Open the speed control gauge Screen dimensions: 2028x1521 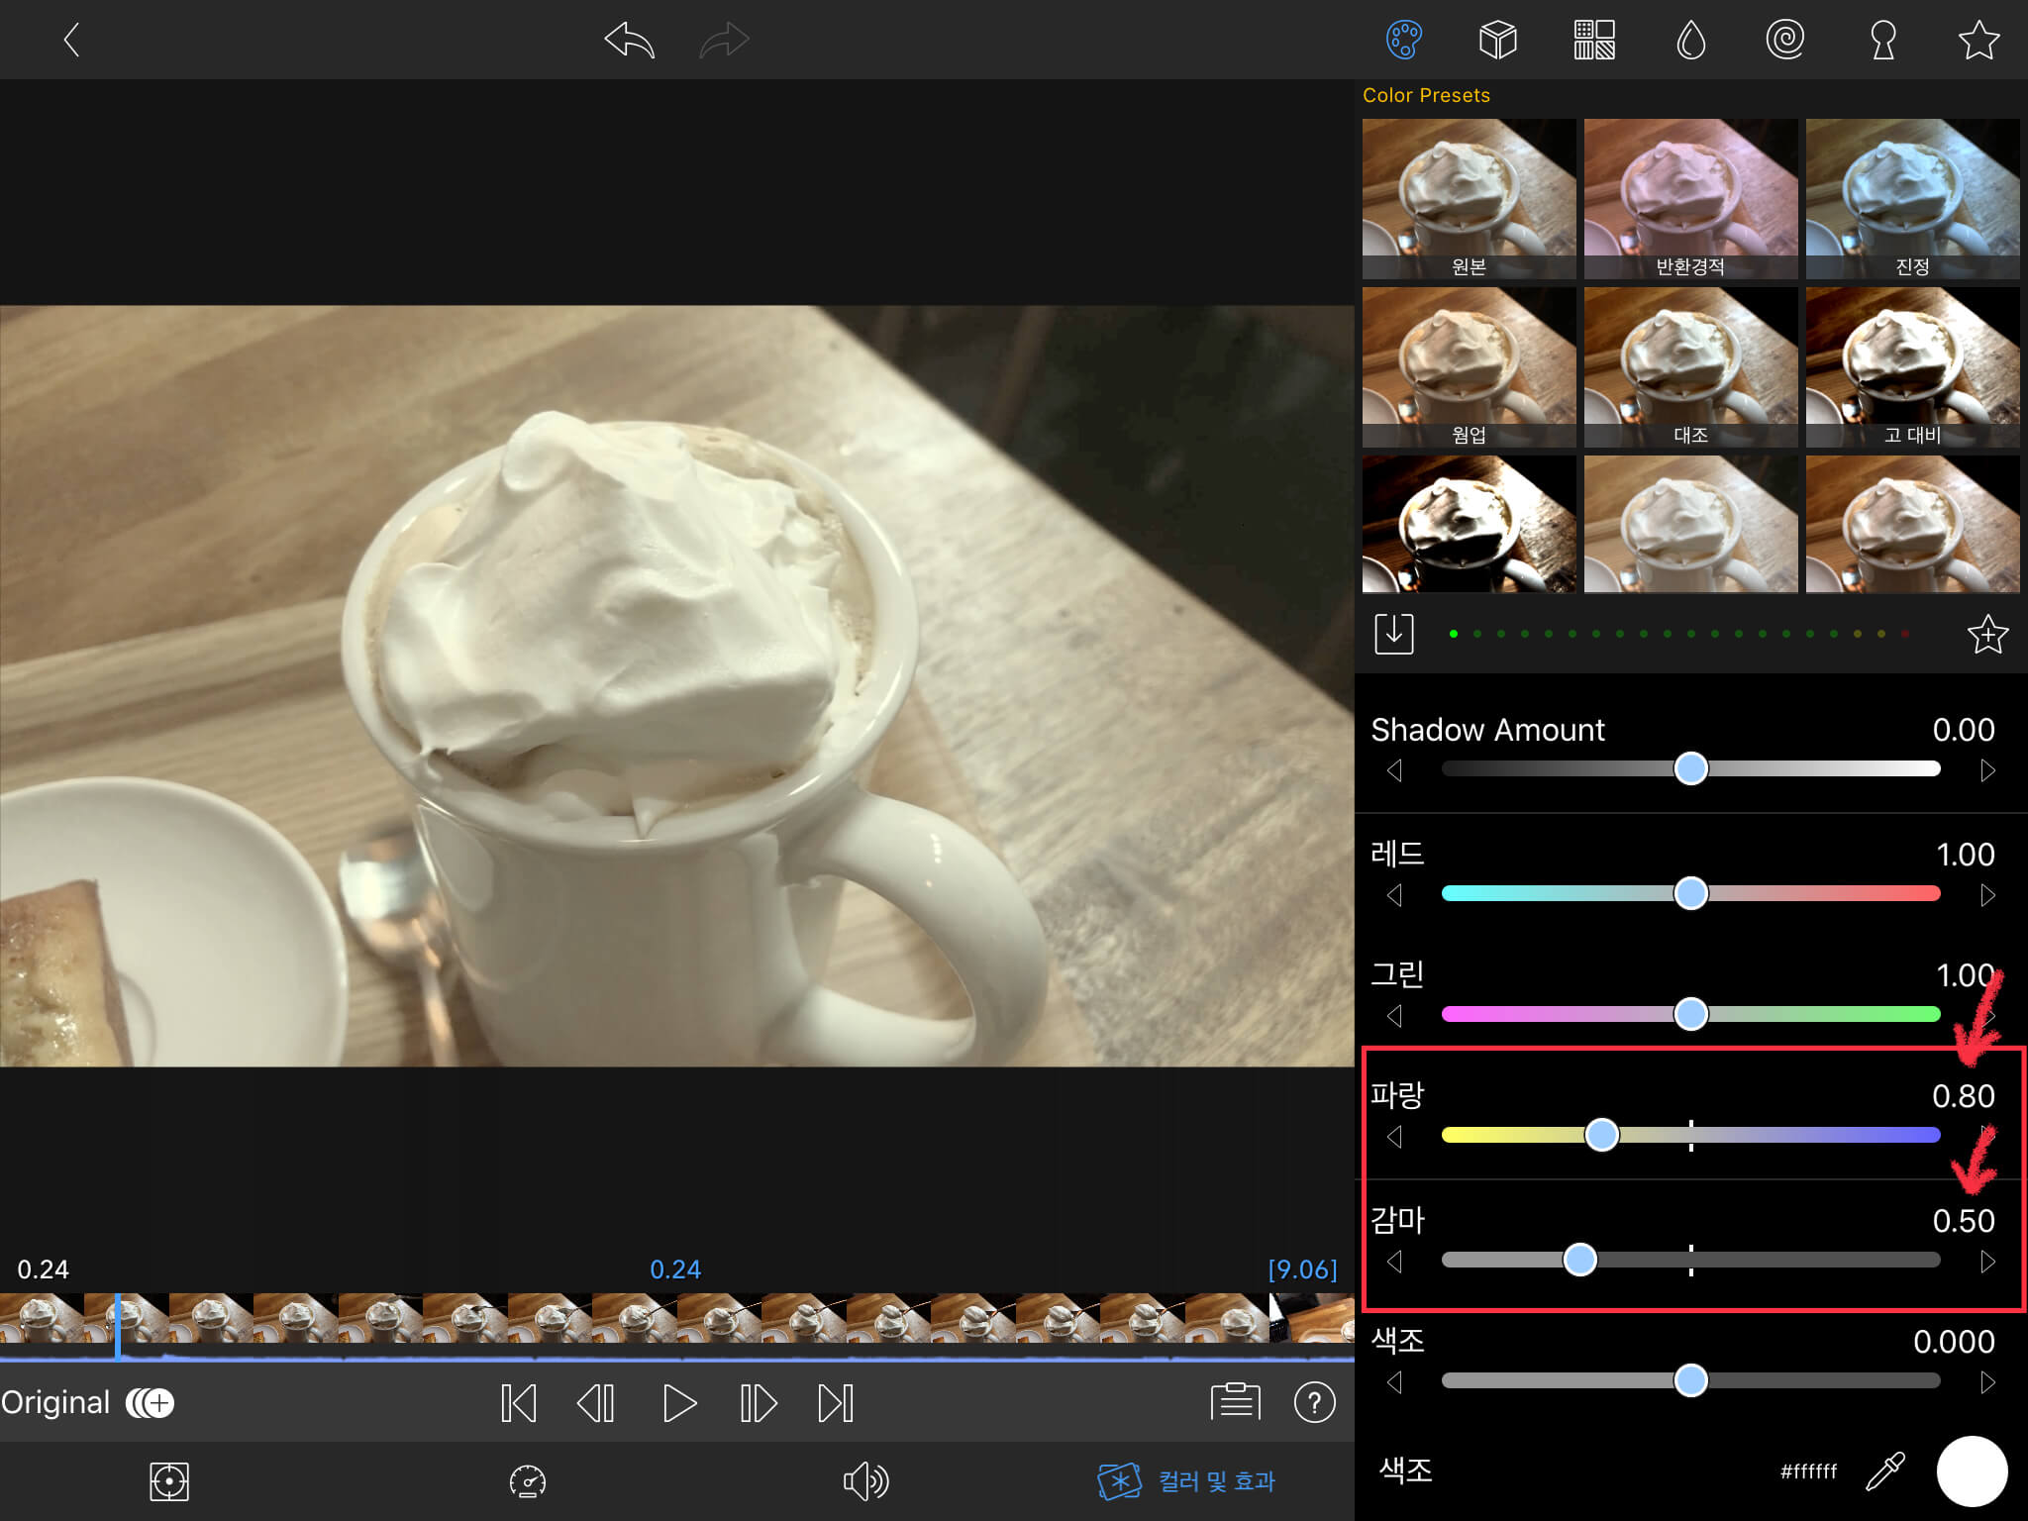tap(527, 1481)
